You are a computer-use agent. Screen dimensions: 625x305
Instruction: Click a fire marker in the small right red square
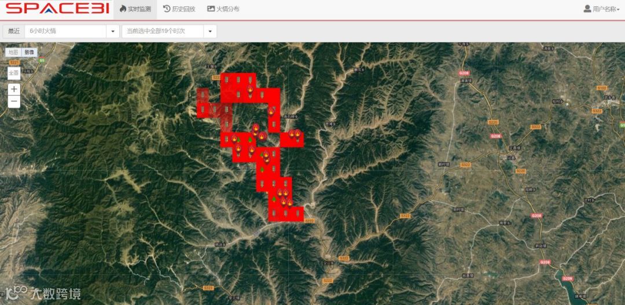[x=292, y=134]
